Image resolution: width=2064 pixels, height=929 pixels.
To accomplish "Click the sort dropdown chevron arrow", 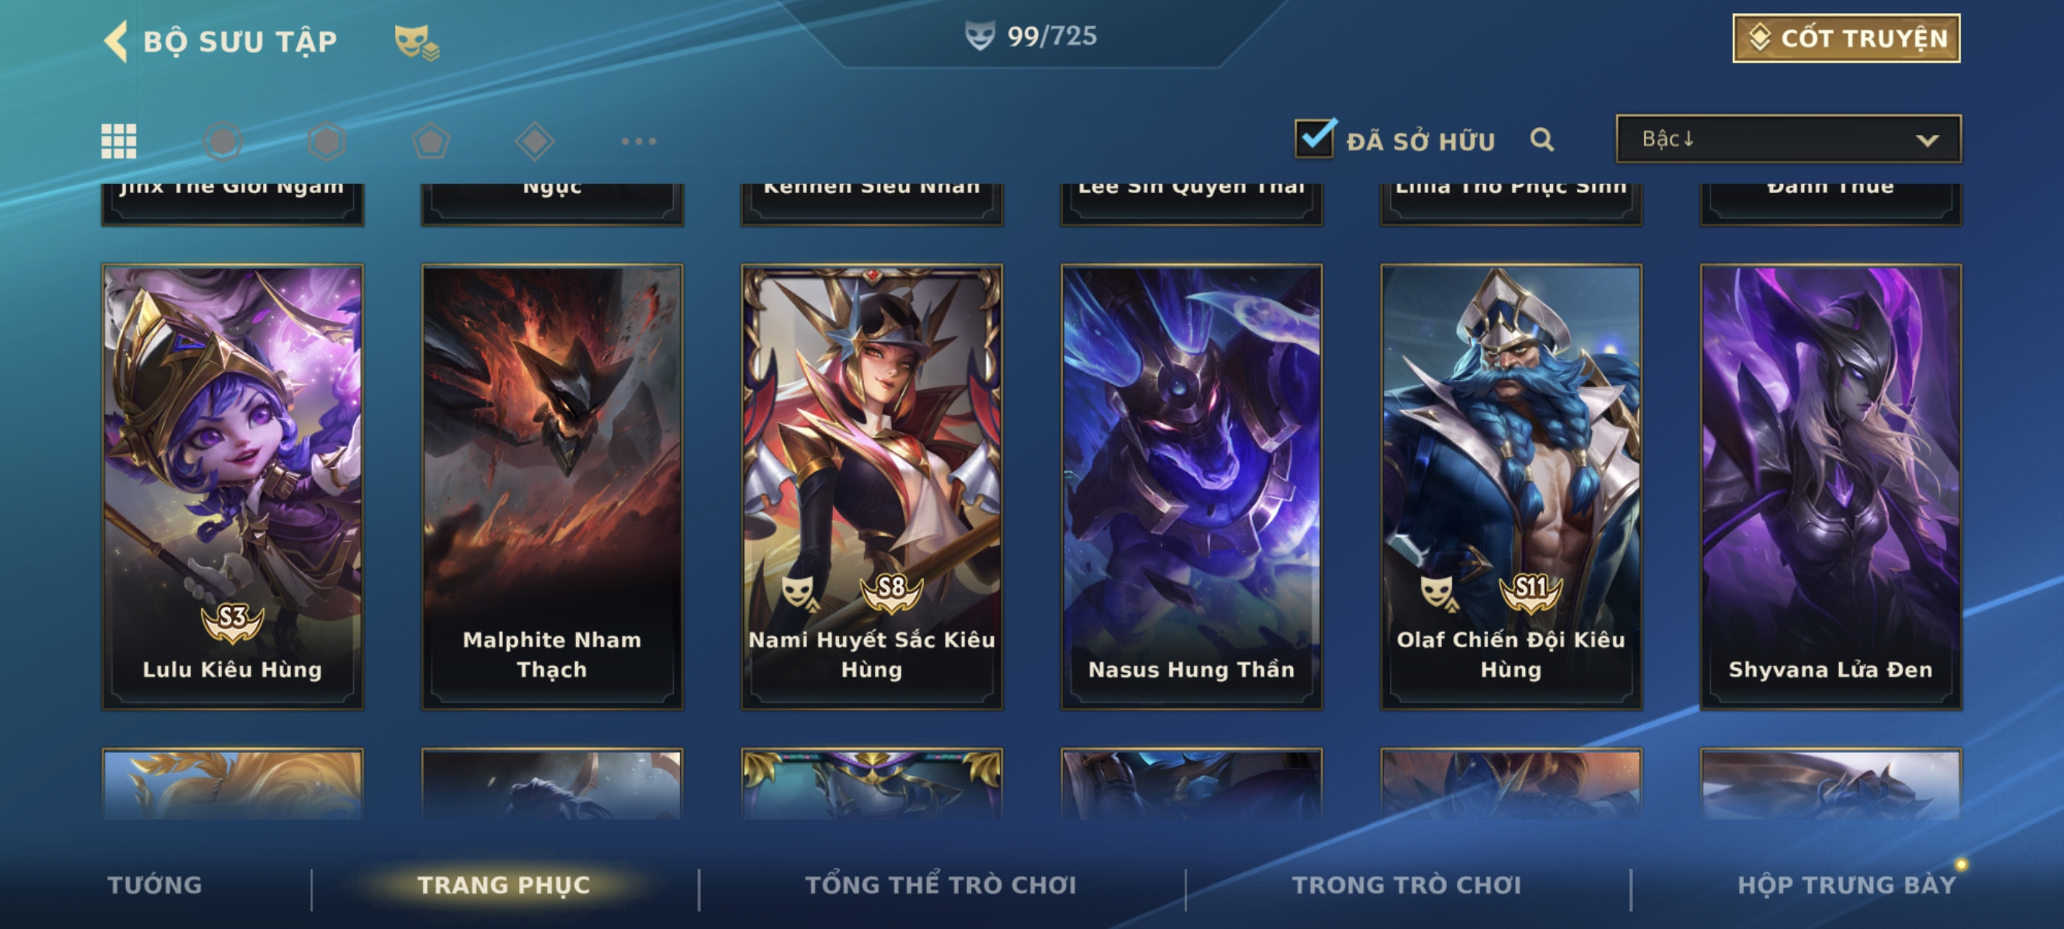I will point(1927,140).
